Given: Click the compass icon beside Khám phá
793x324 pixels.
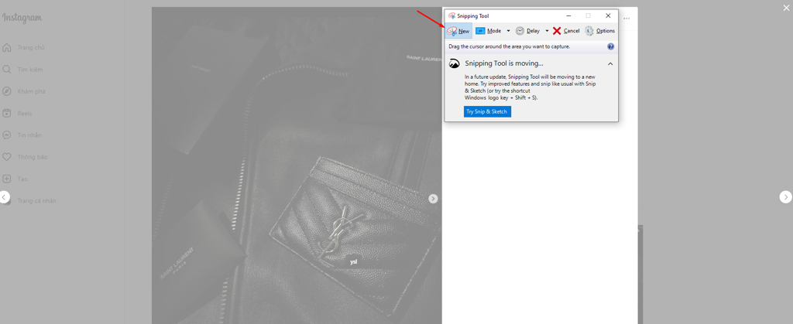Looking at the screenshot, I should pos(6,91).
